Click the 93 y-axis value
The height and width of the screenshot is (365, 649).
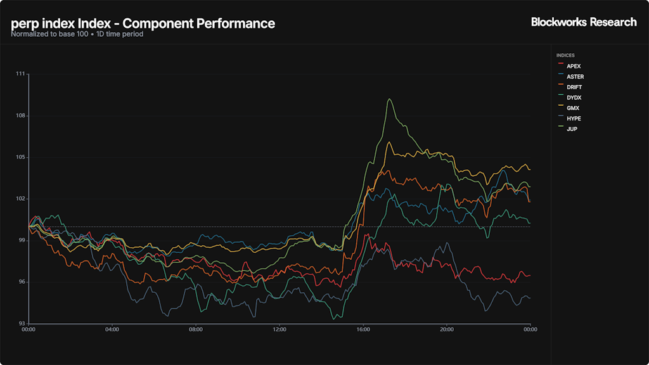(22, 323)
